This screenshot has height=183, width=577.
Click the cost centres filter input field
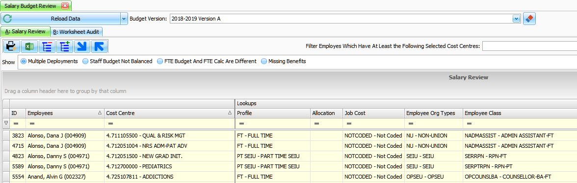click(529, 46)
